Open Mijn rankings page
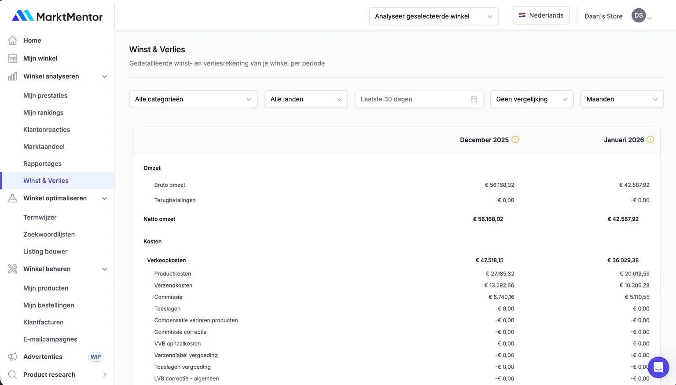The height and width of the screenshot is (385, 676). point(43,113)
